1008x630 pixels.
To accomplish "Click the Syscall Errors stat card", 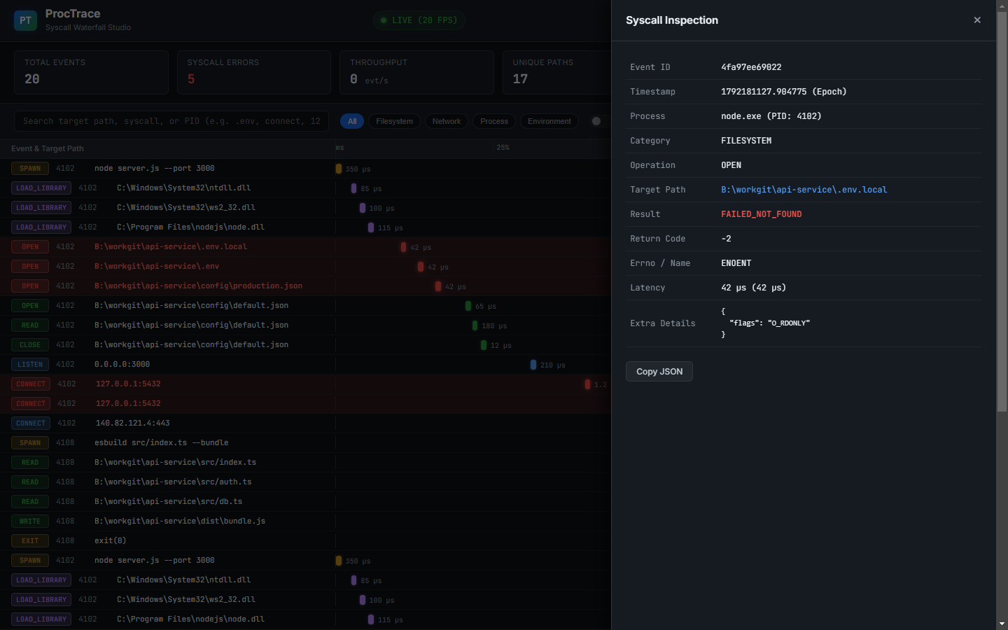I will pos(254,72).
